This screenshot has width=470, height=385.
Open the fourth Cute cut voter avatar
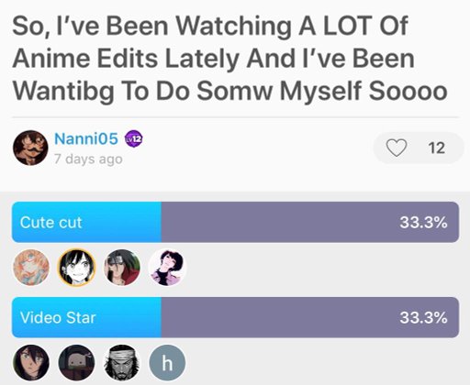pos(167,268)
